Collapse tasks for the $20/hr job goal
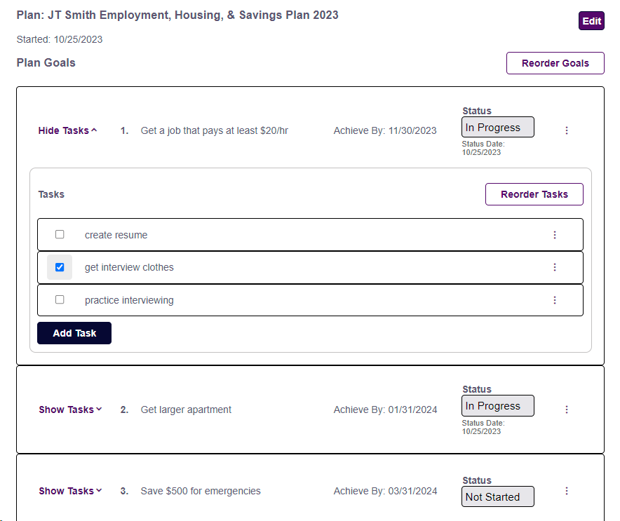Viewport: 620px width, 521px height. click(67, 130)
